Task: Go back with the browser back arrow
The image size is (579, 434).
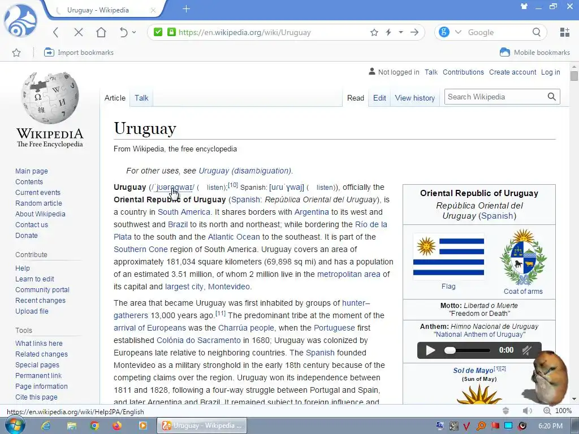Action: click(x=56, y=32)
